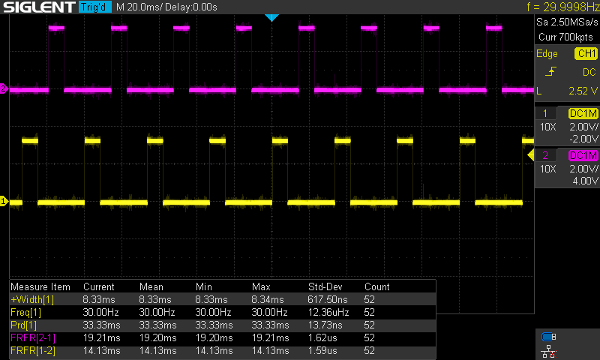Select the CH1 trigger source badge
The height and width of the screenshot is (360, 600).
[x=586, y=53]
